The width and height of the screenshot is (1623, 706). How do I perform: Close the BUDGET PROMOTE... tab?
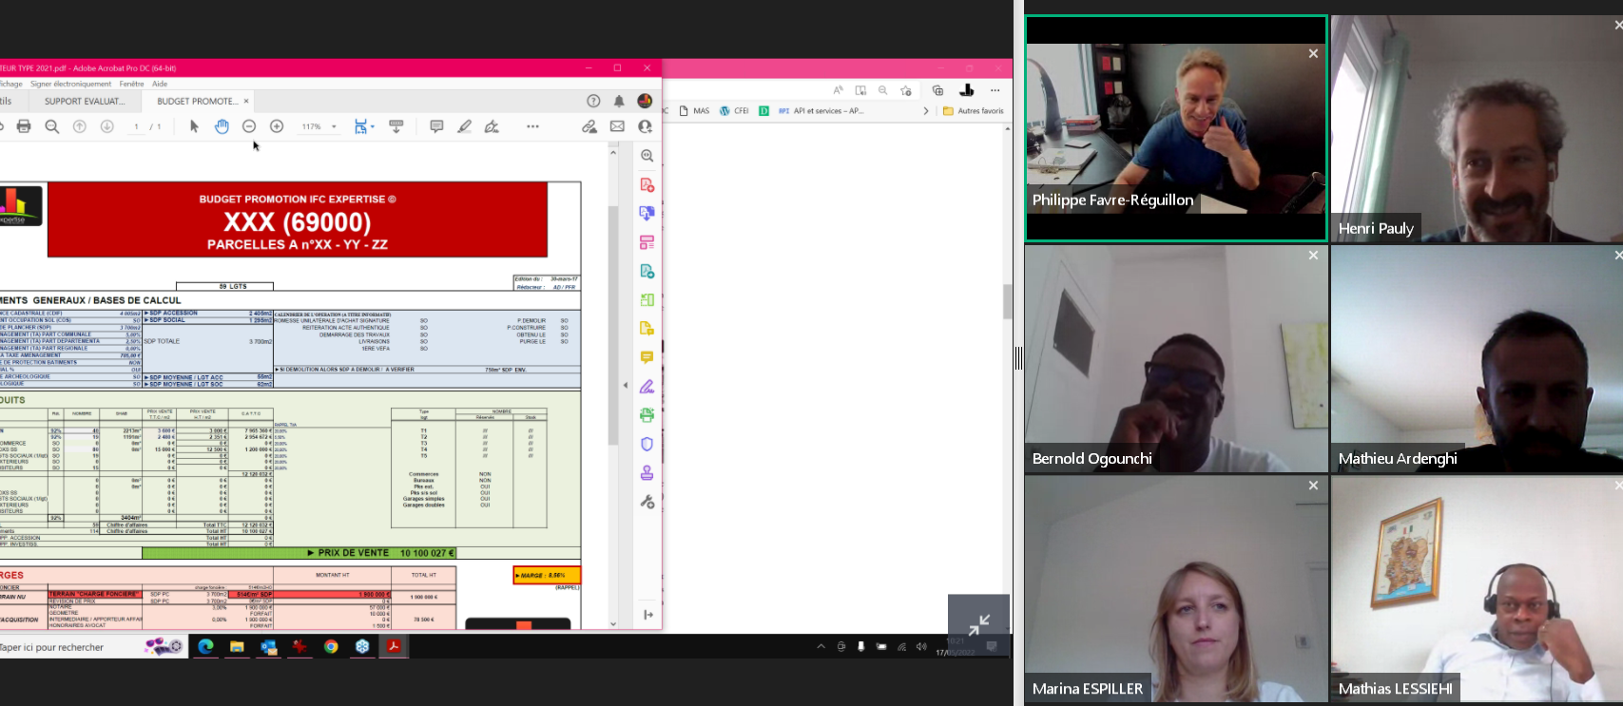tap(246, 101)
